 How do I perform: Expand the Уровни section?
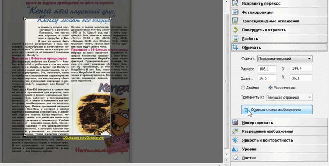[279, 149]
